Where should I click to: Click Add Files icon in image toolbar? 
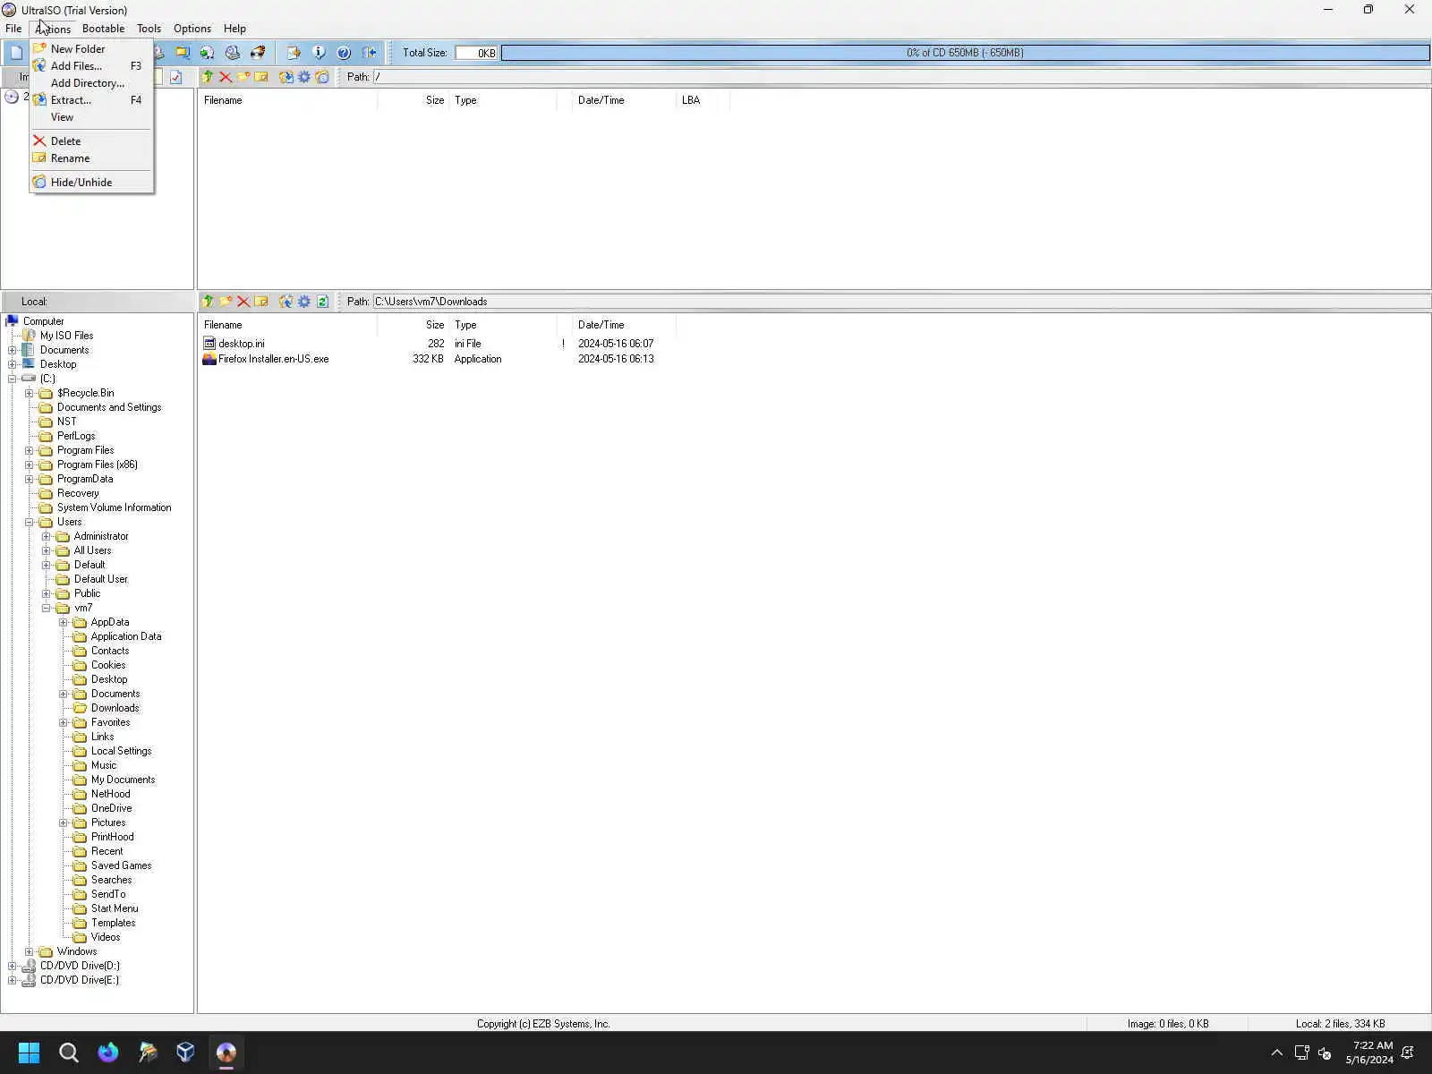(286, 77)
